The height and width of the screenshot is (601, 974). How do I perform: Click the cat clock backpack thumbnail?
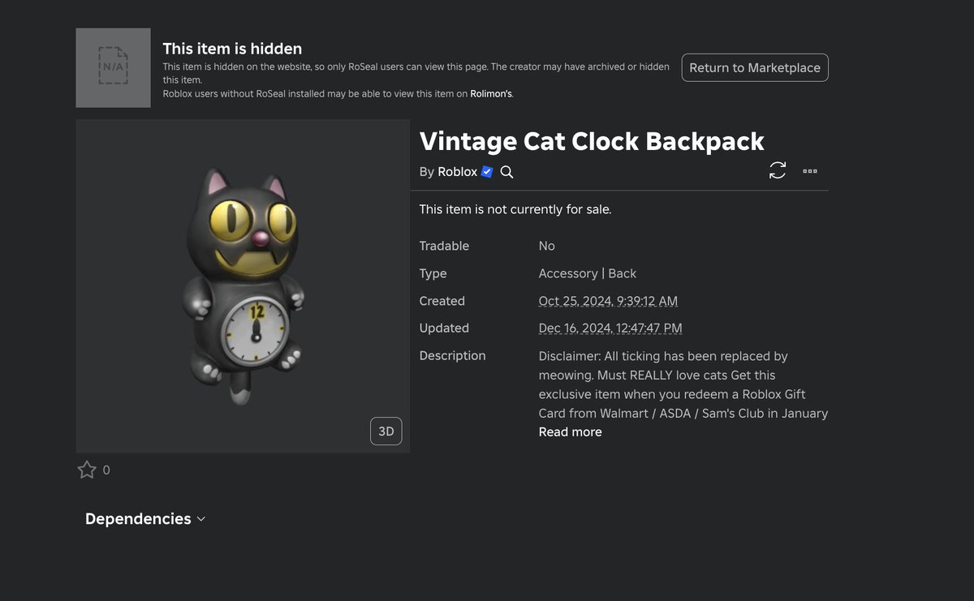(243, 285)
